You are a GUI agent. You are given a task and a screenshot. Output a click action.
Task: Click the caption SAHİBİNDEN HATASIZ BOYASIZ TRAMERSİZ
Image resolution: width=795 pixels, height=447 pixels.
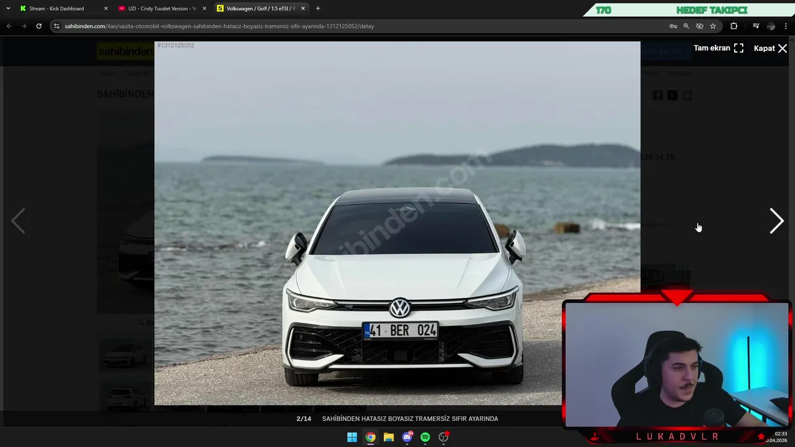coord(410,419)
